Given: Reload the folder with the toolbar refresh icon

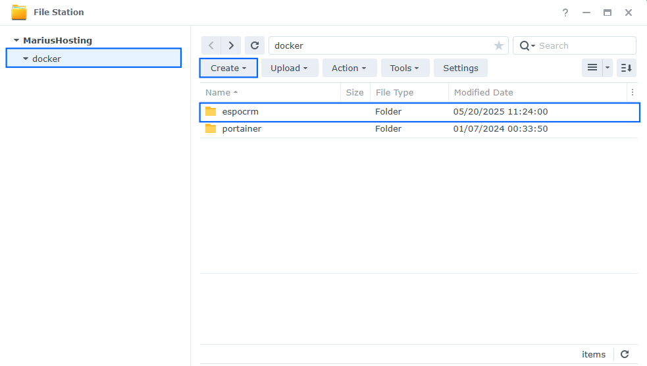Looking at the screenshot, I should point(255,45).
